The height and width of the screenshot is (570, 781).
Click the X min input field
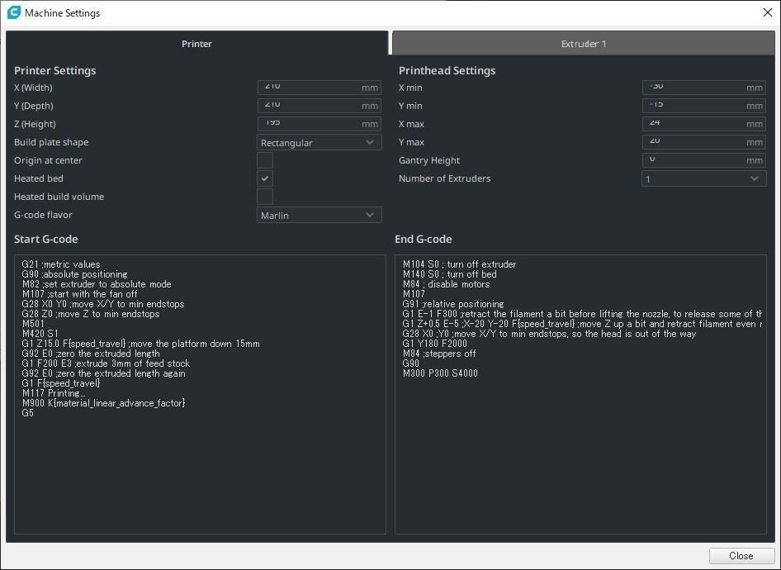coord(703,88)
